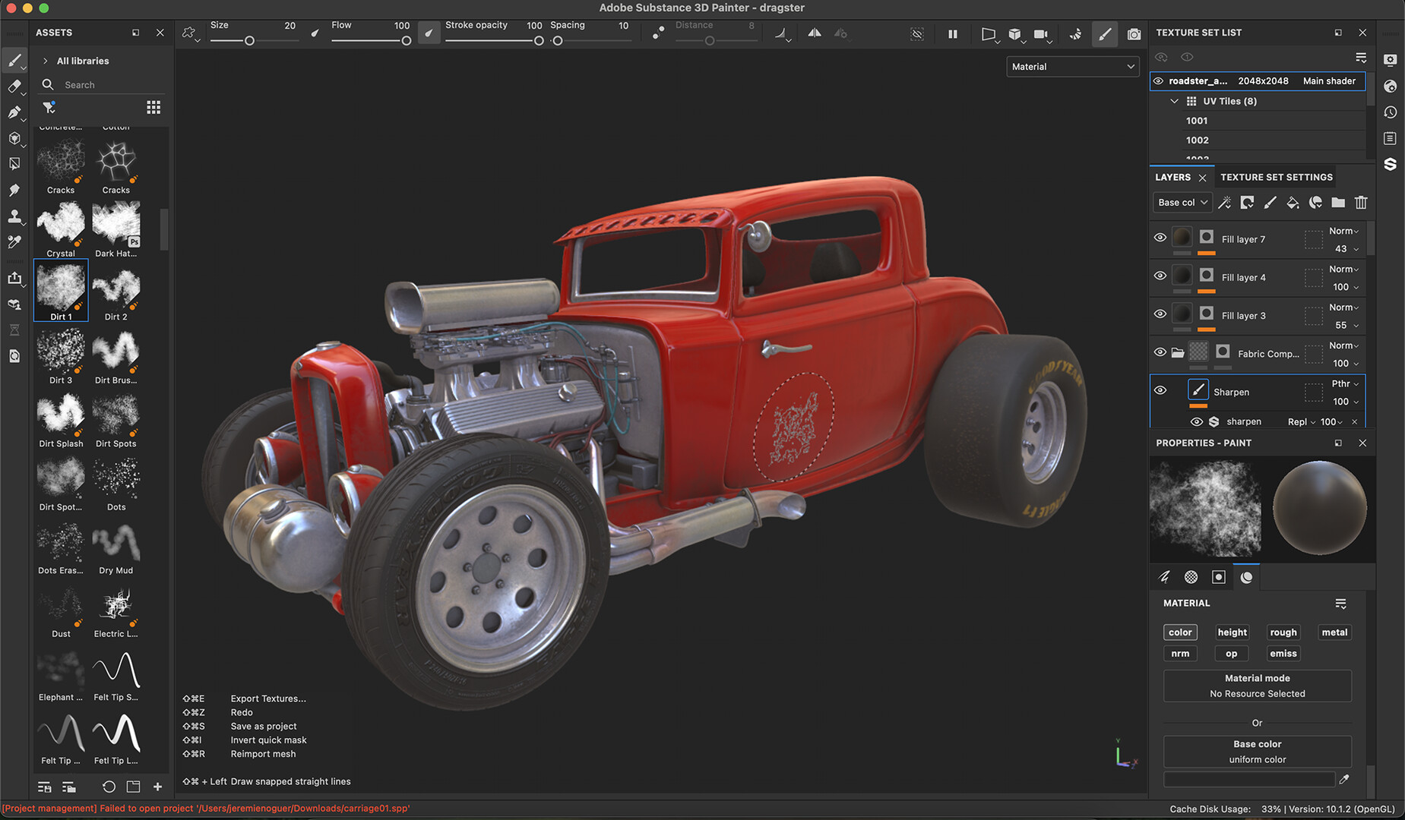
Task: Expand the All libraries section
Action: [46, 60]
